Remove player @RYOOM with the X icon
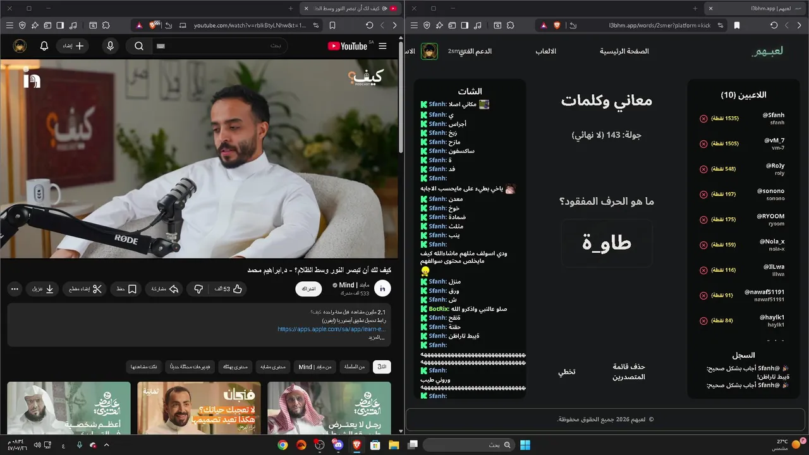Image resolution: width=809 pixels, height=455 pixels. click(x=703, y=220)
